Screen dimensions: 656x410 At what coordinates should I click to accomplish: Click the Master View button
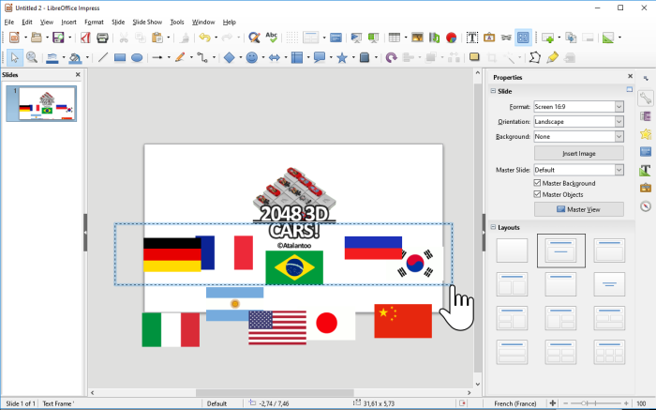[578, 209]
